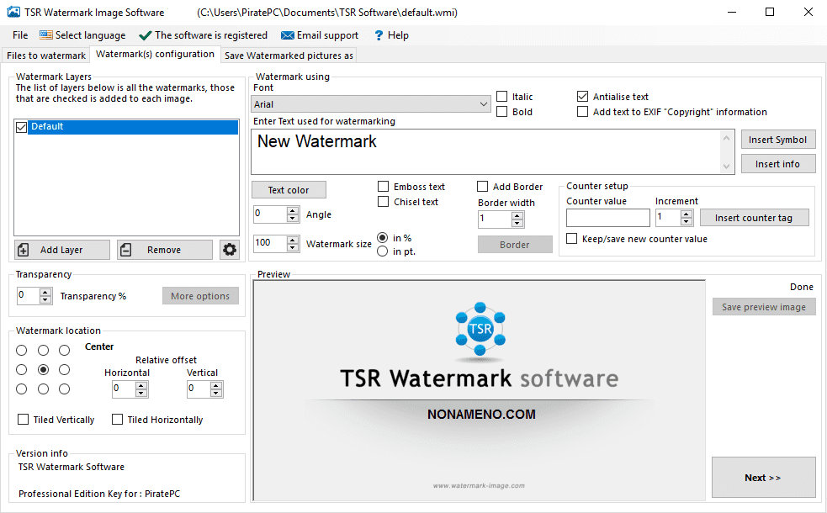Click into the Counter value field
827x513 pixels.
point(607,218)
